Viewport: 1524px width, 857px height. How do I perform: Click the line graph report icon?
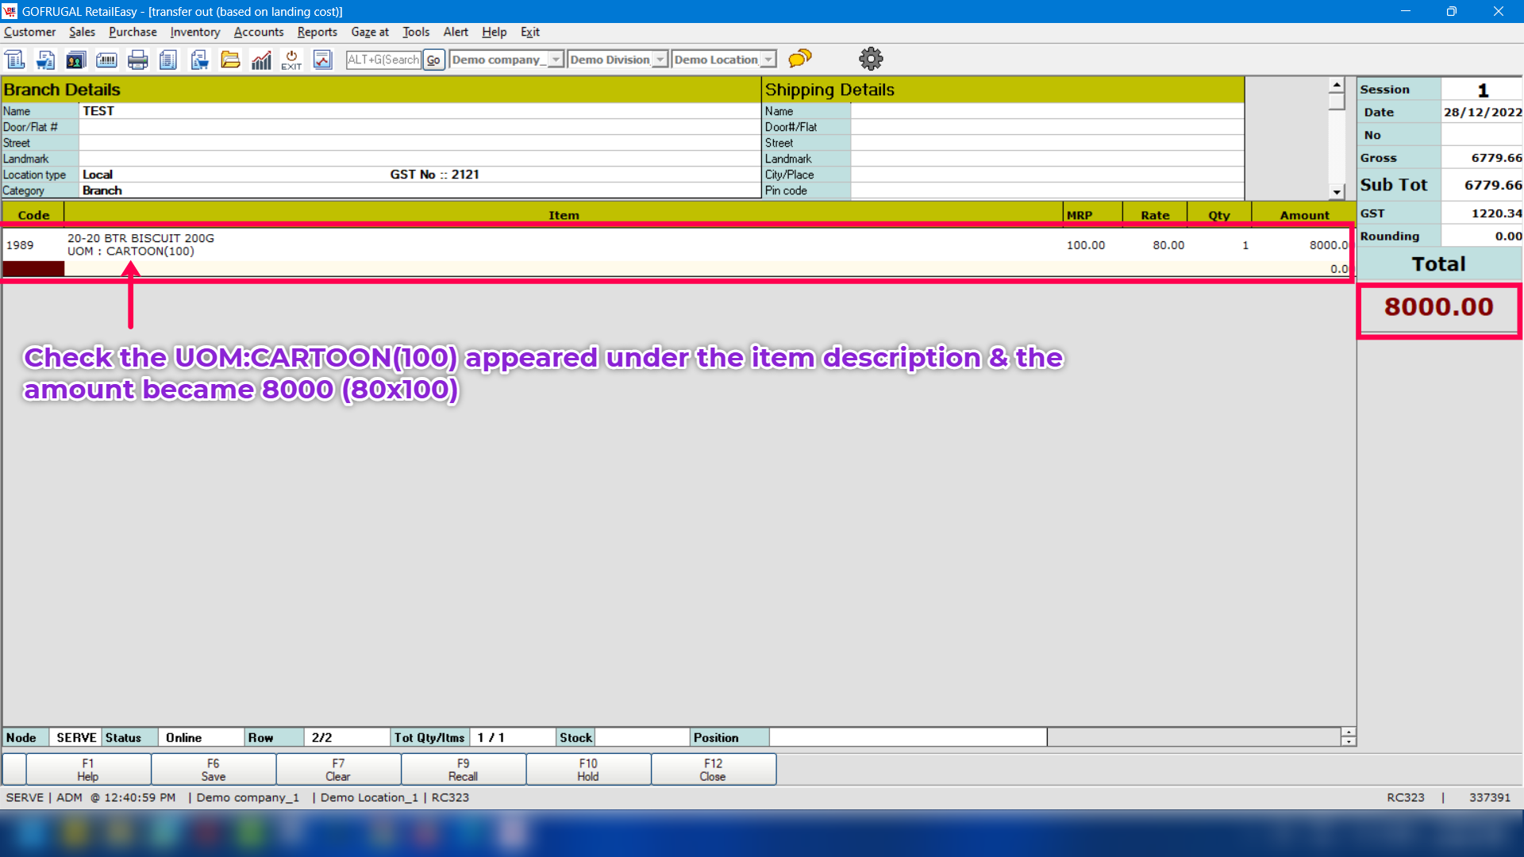322,60
